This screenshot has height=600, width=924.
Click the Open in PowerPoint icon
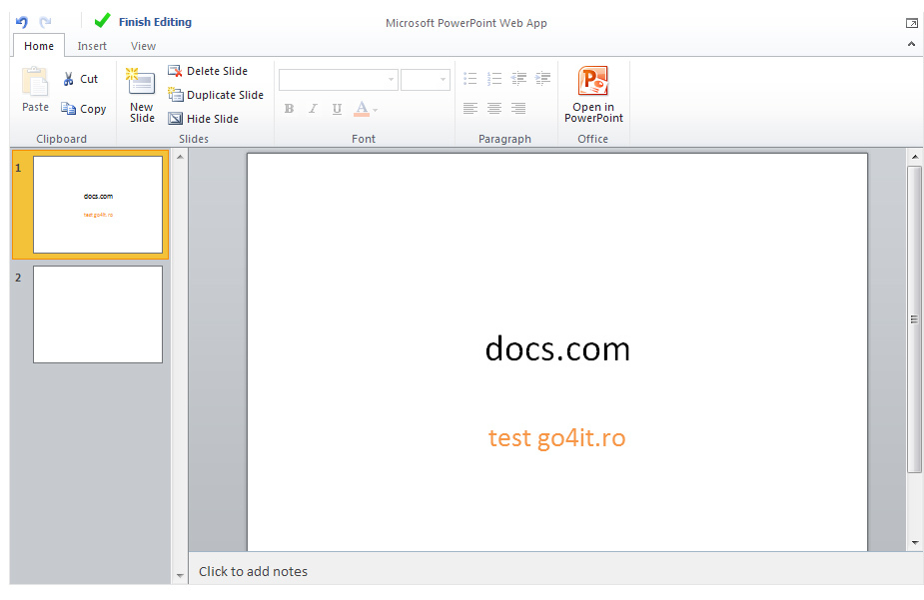pos(592,81)
